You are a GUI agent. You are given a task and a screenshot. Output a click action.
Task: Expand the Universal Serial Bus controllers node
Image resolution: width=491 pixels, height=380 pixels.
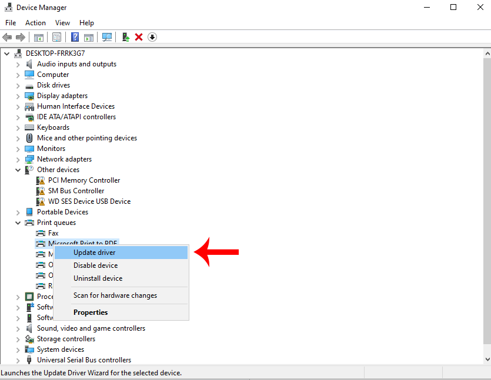18,360
